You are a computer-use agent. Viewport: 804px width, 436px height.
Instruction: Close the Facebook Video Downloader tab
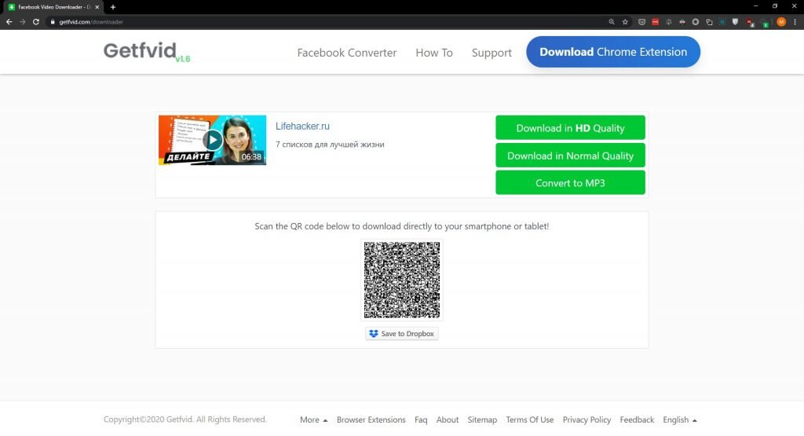(x=97, y=7)
